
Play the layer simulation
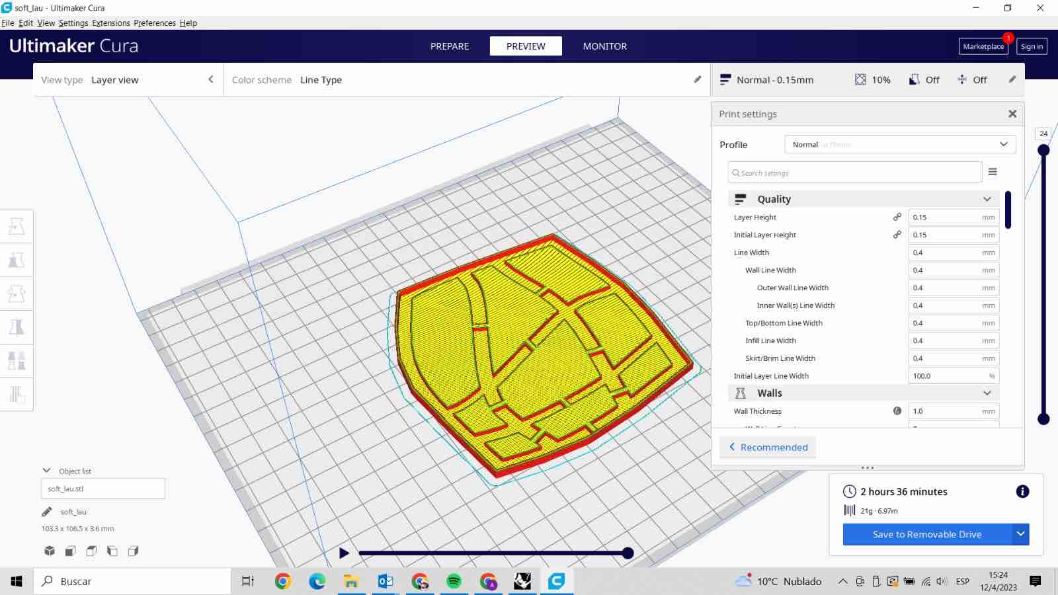[x=344, y=553]
